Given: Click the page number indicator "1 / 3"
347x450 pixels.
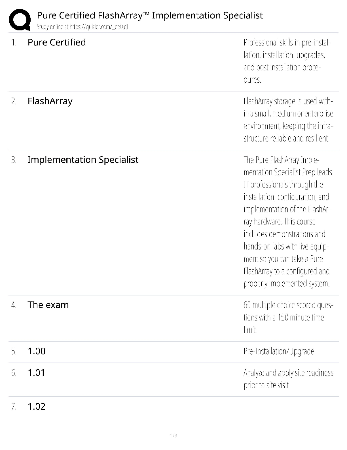Looking at the screenshot, I should tap(173, 436).
